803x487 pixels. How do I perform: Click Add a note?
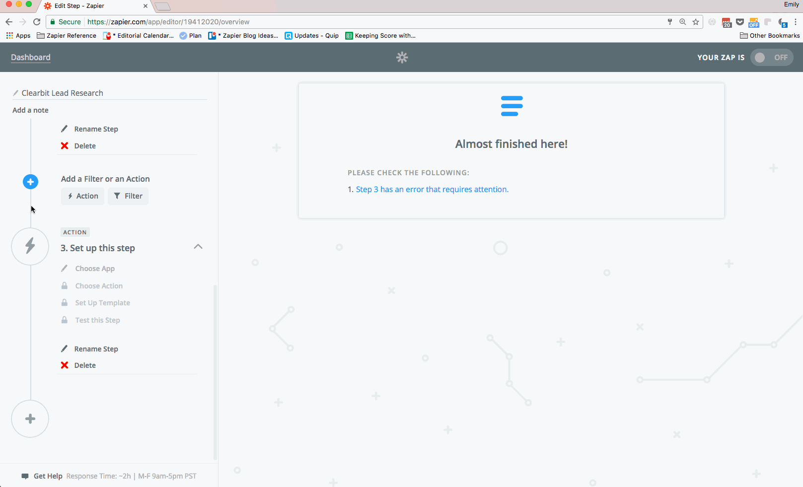[30, 110]
